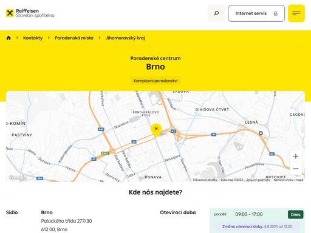Click the 'Brno' page title
The height and width of the screenshot is (233, 311).
tap(155, 67)
